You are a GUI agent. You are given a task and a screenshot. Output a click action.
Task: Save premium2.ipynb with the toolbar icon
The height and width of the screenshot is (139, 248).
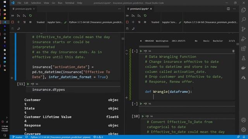coord(127,29)
